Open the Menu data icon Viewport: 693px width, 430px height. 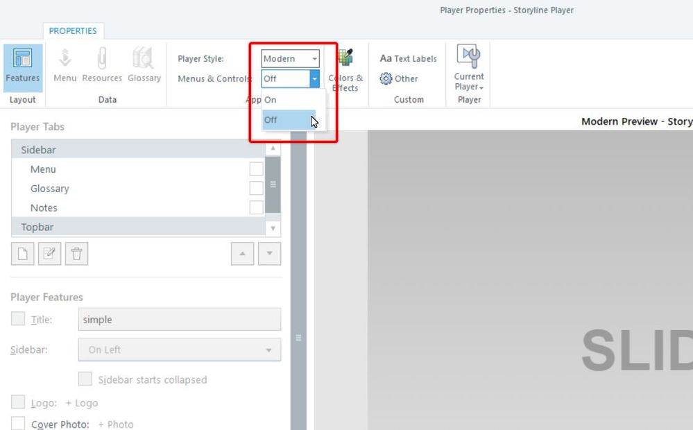click(65, 65)
